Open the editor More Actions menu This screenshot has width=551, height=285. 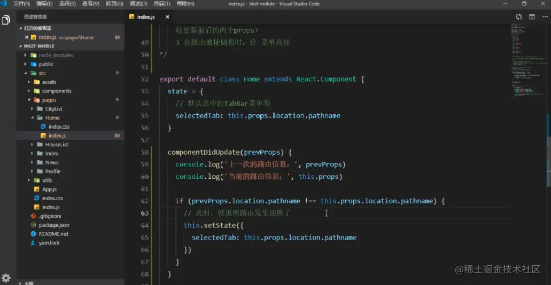[545, 17]
